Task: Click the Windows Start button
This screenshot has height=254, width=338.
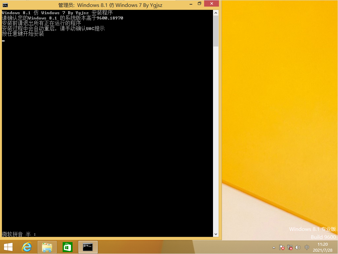Action: pos(8,247)
